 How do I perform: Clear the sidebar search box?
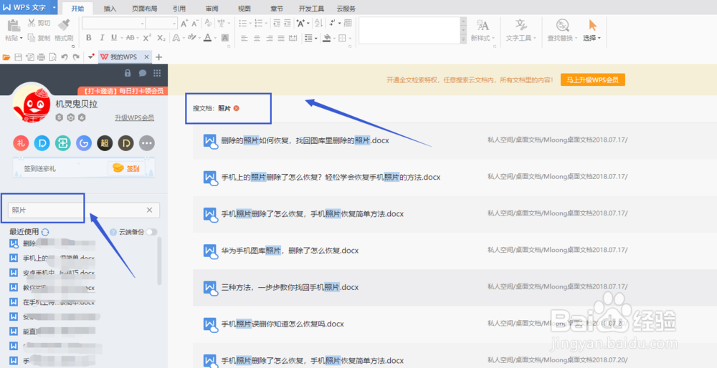(149, 210)
